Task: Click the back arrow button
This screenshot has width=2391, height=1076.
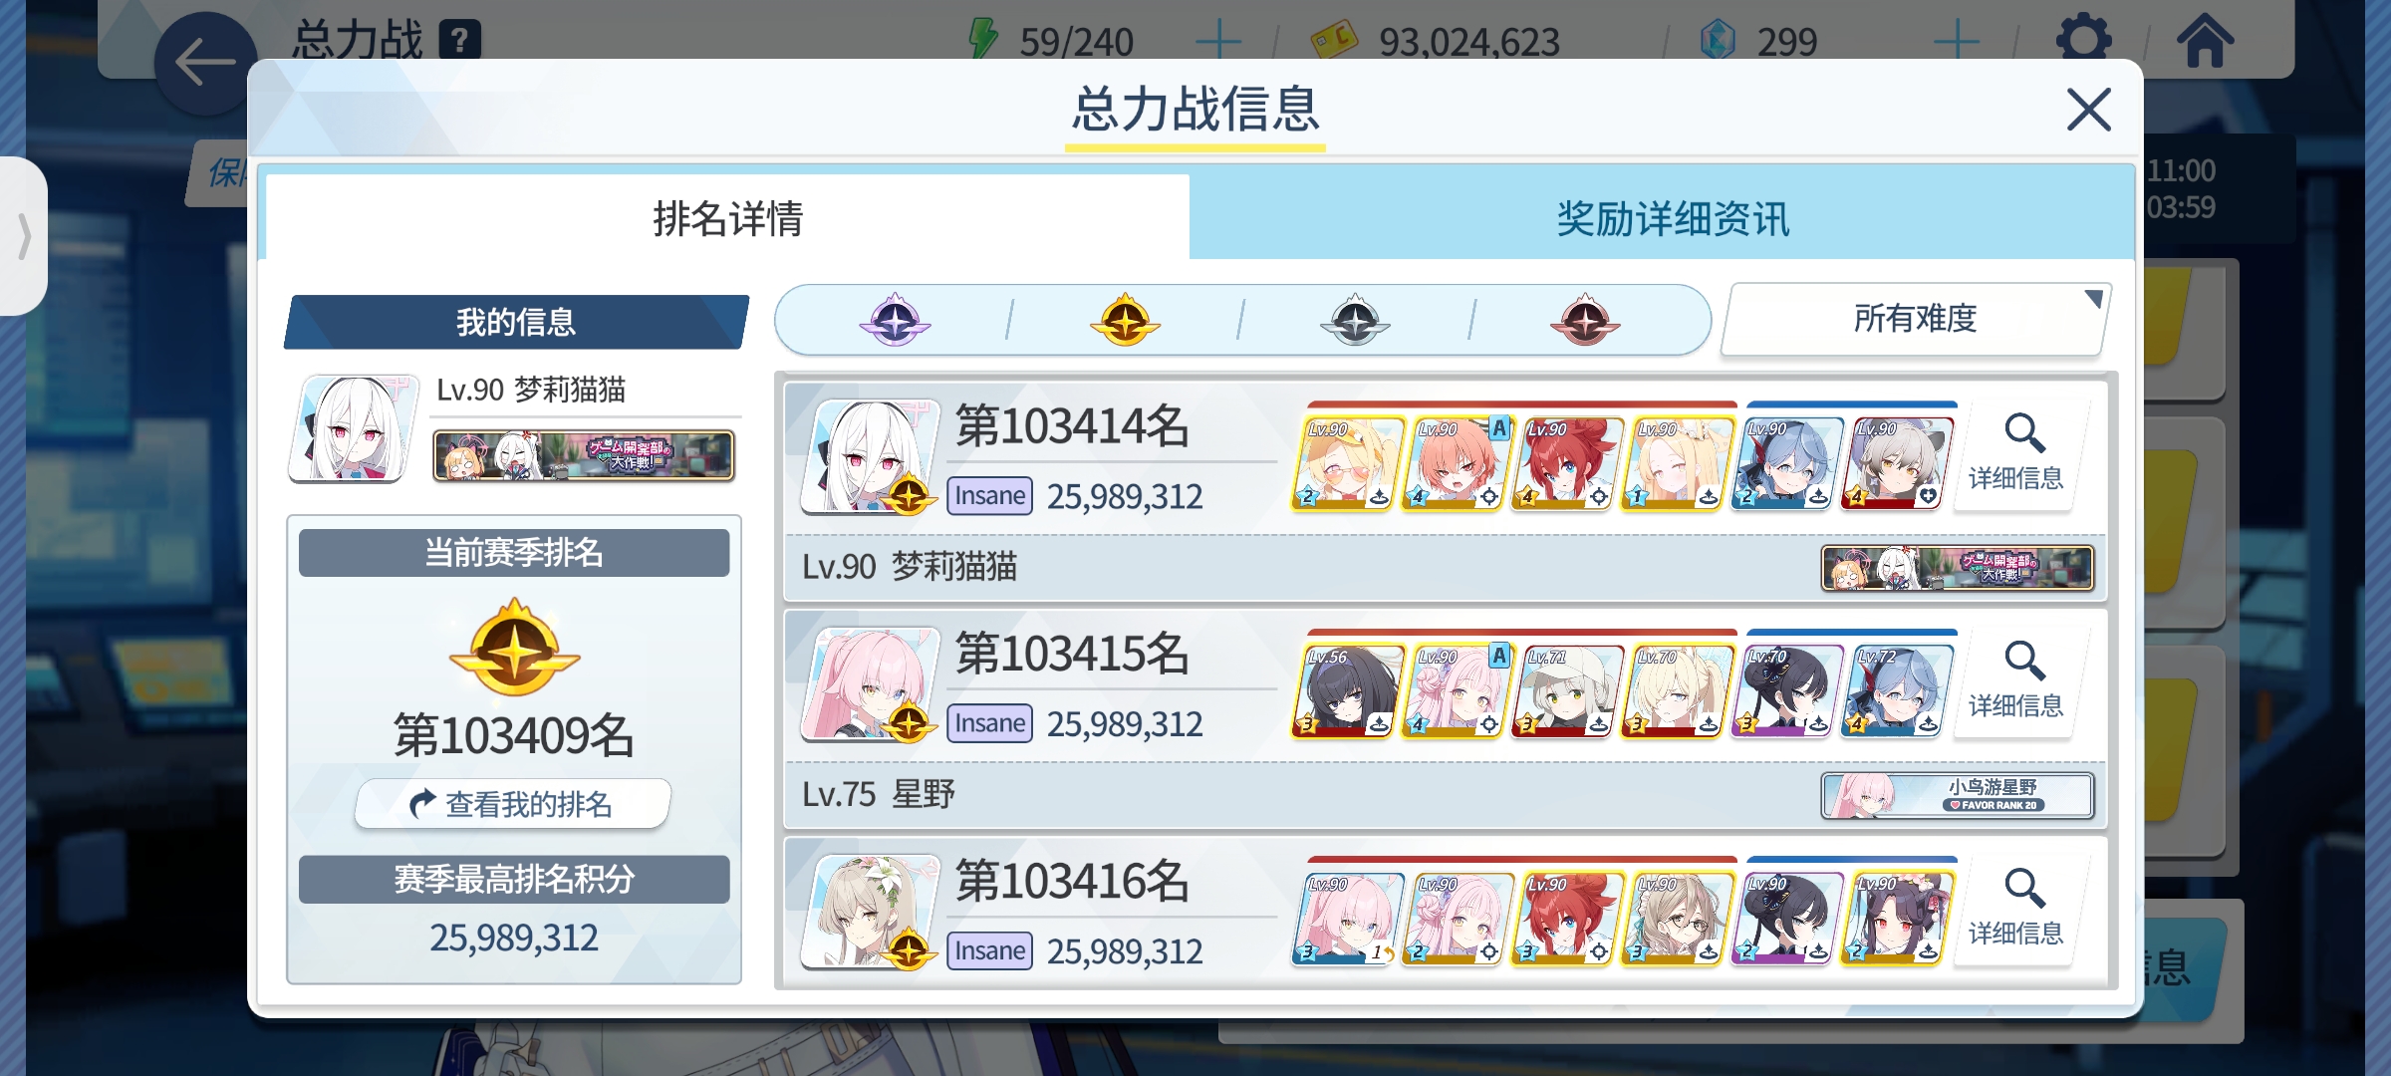Action: point(205,64)
